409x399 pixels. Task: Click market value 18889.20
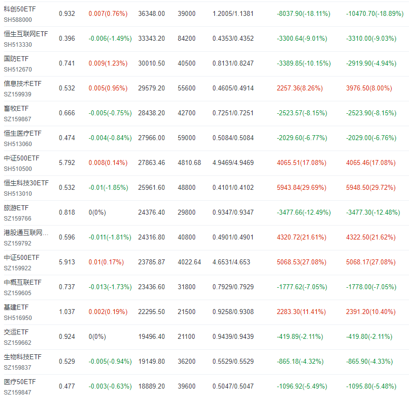coord(151,386)
